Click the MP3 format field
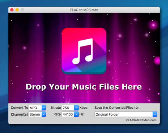This screenshot has height=133, width=168. pyautogui.click(x=35, y=108)
